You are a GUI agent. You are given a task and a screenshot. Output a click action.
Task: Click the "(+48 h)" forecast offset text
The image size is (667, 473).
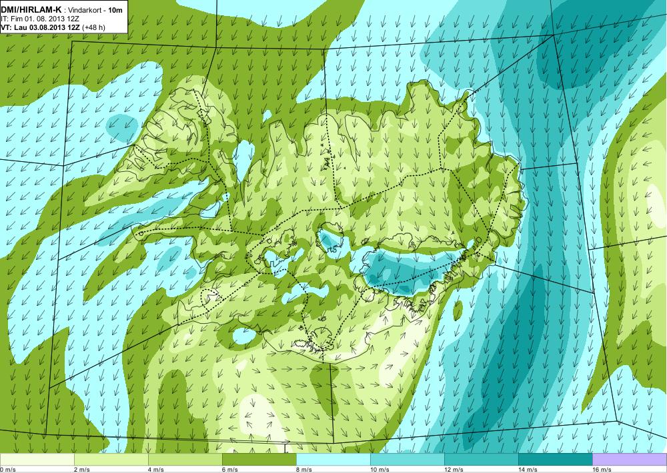tap(94, 27)
